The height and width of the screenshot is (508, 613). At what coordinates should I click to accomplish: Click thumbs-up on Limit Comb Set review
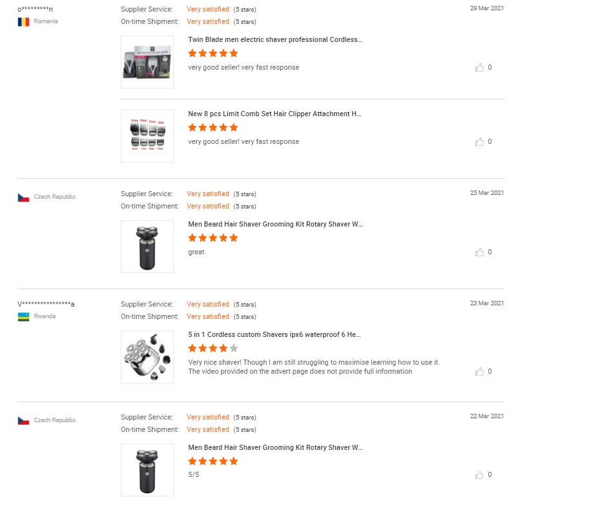click(x=479, y=141)
